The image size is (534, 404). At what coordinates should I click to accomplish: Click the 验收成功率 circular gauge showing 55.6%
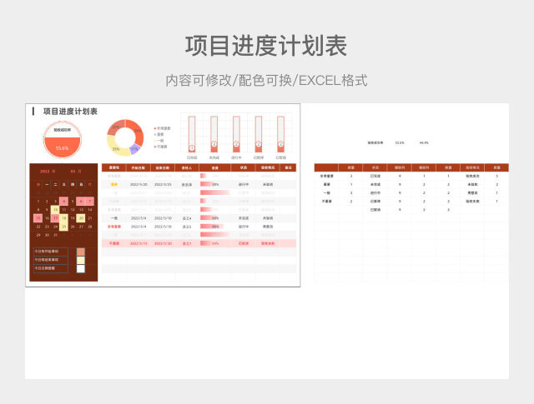point(62,139)
